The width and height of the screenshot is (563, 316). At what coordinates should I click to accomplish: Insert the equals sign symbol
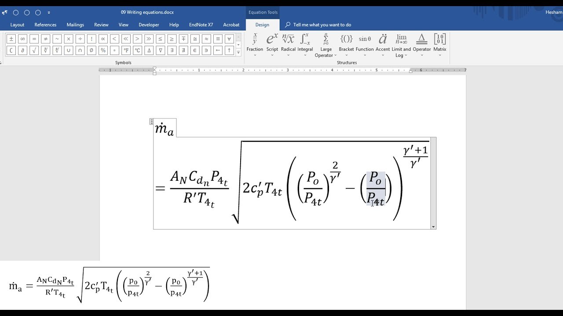[34, 39]
